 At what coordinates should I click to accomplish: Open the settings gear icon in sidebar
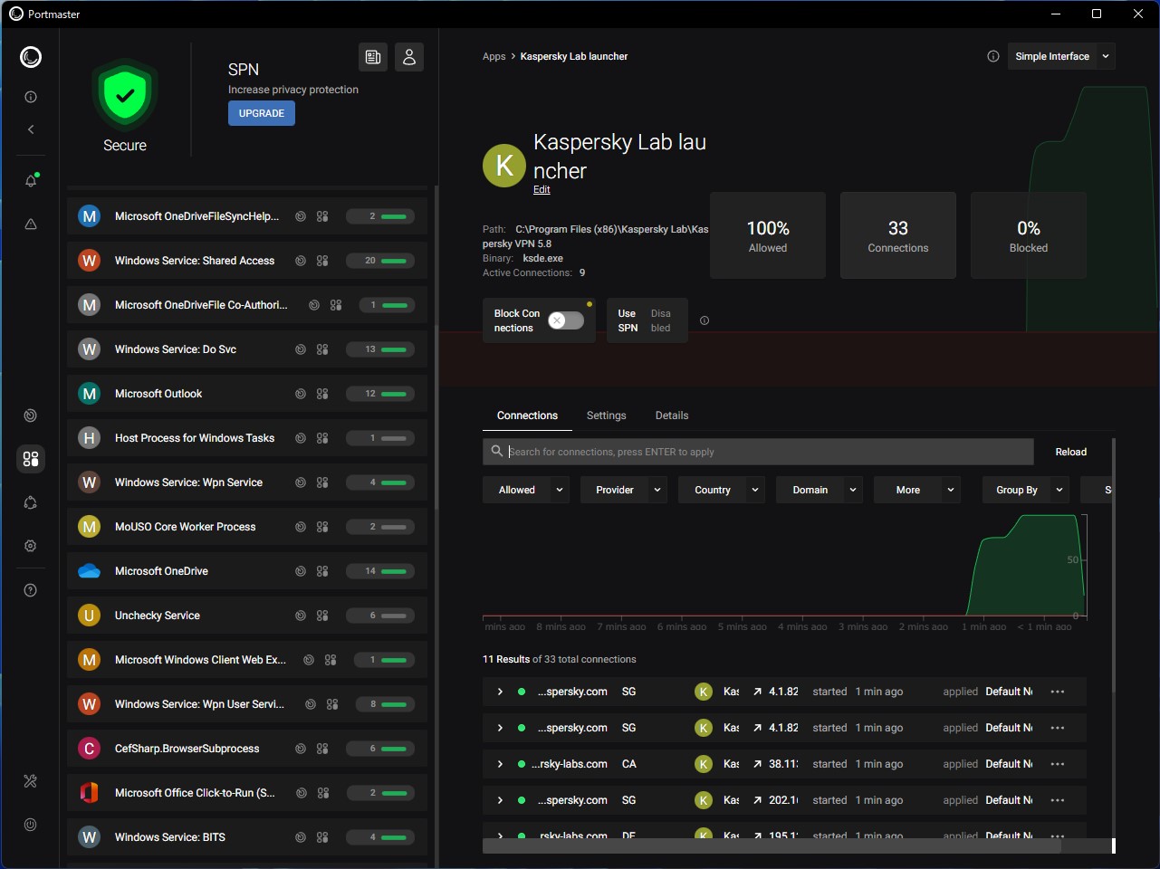[31, 546]
